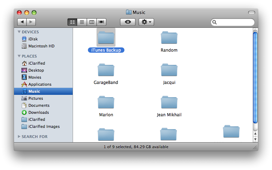272x170 pixels.
Task: Collapse the DEVICES section
Action: 19,32
